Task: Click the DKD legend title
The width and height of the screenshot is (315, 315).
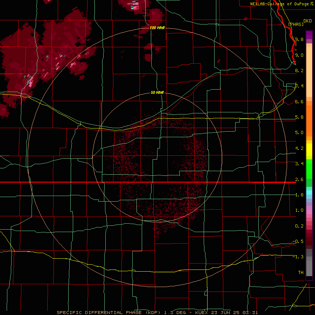Action: [x=307, y=21]
